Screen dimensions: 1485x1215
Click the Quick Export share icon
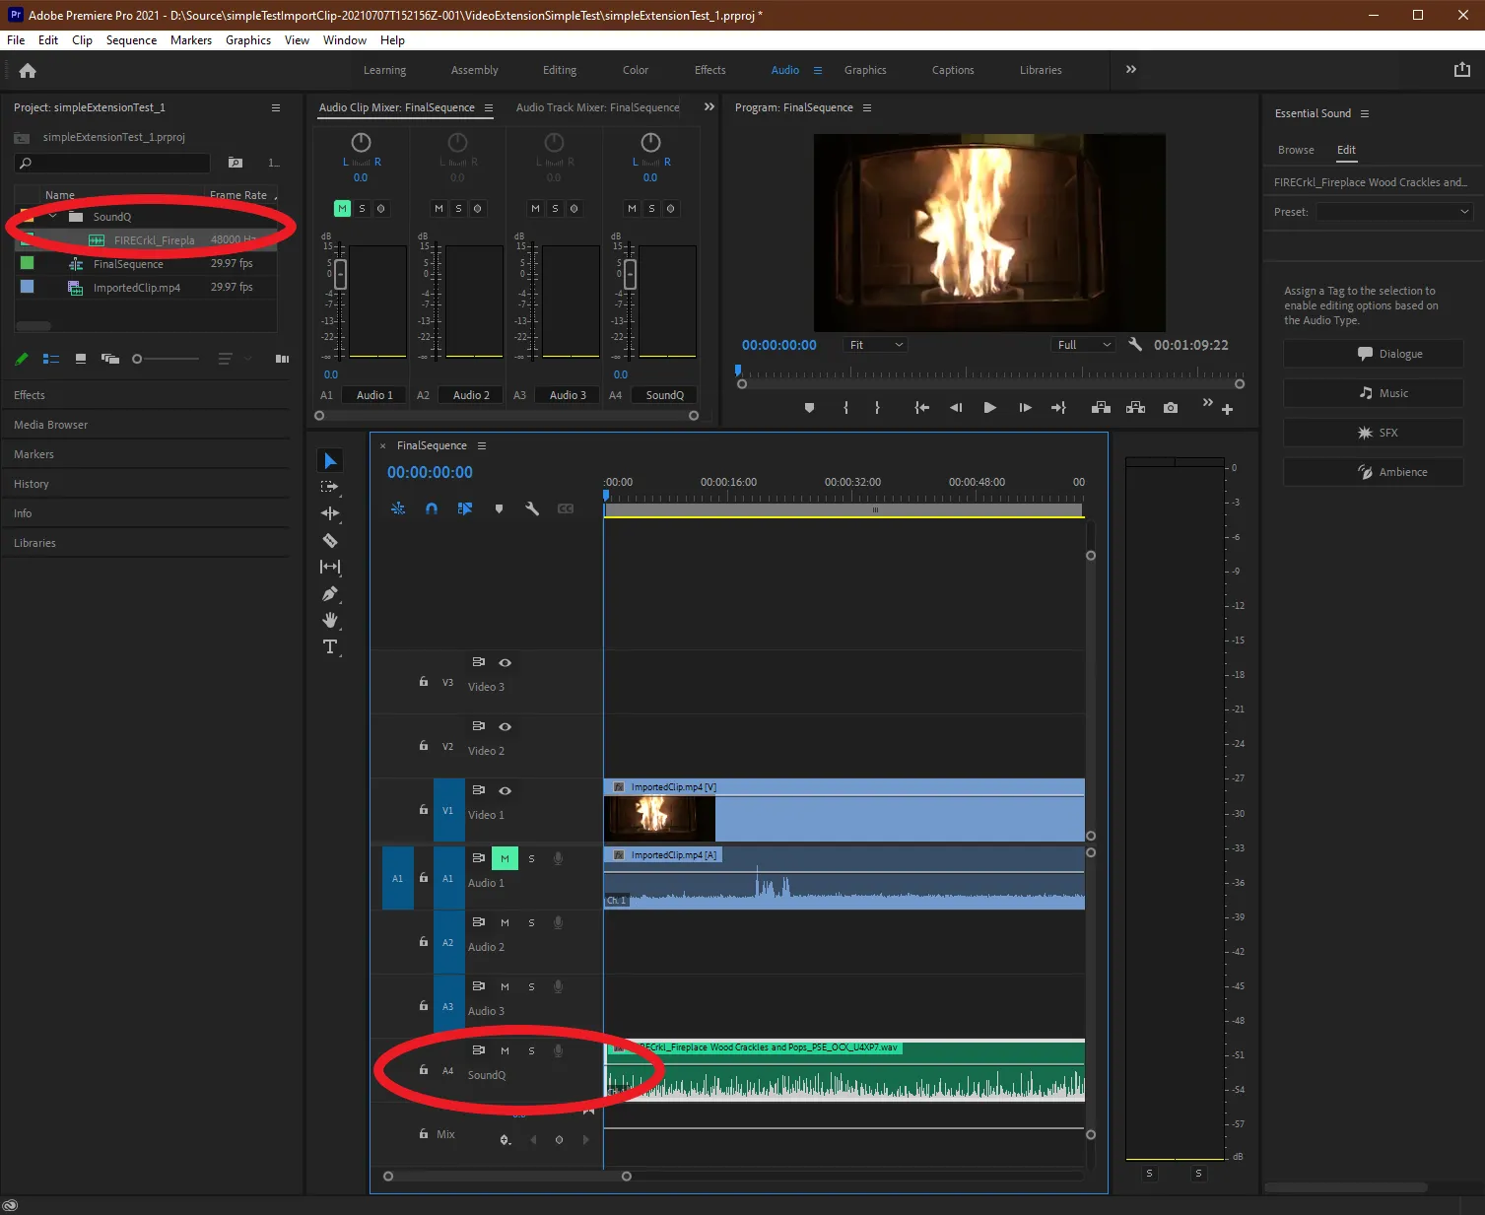(x=1462, y=69)
